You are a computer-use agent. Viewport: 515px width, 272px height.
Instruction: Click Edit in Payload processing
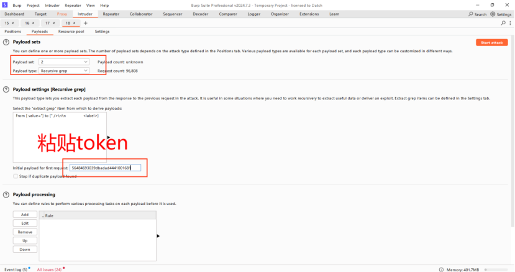25,223
